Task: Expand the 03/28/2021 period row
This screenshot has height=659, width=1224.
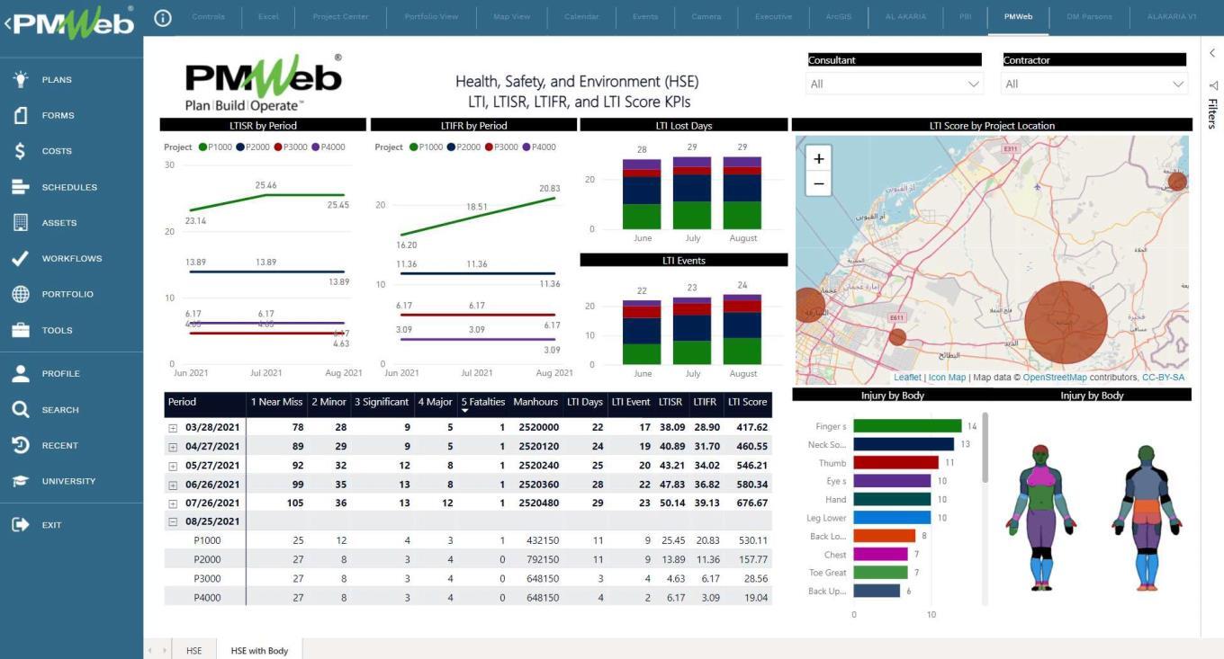Action: tap(173, 428)
